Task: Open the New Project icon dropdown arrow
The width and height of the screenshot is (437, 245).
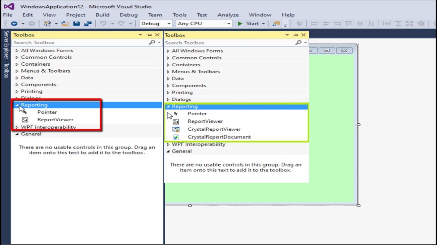Action: [x=56, y=23]
